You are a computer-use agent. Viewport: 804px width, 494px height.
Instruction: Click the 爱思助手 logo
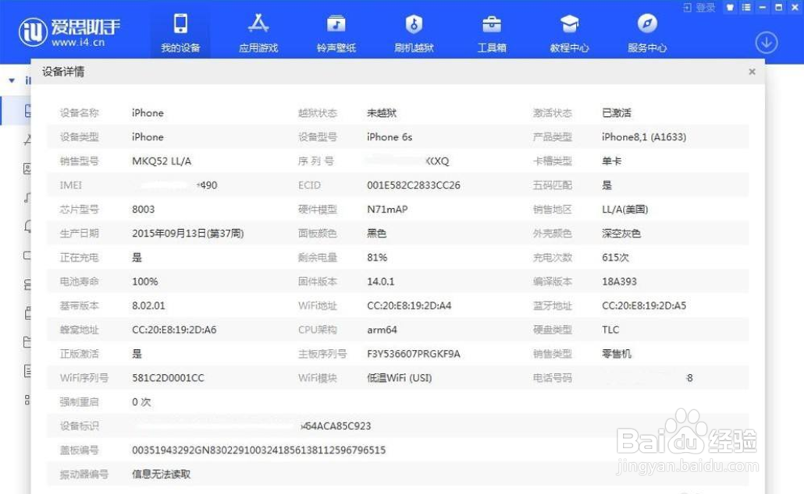[69, 32]
